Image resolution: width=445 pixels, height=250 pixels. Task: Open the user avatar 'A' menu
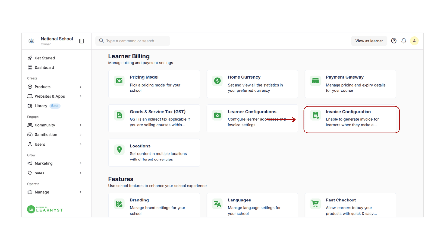(414, 41)
